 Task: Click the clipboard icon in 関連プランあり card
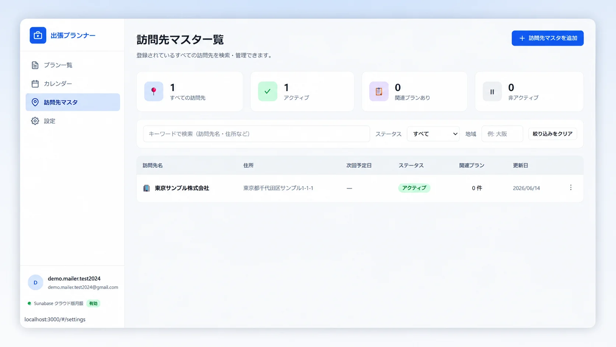379,91
